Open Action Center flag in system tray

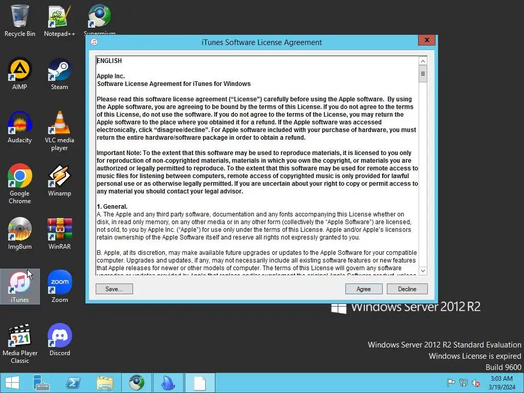pos(451,383)
